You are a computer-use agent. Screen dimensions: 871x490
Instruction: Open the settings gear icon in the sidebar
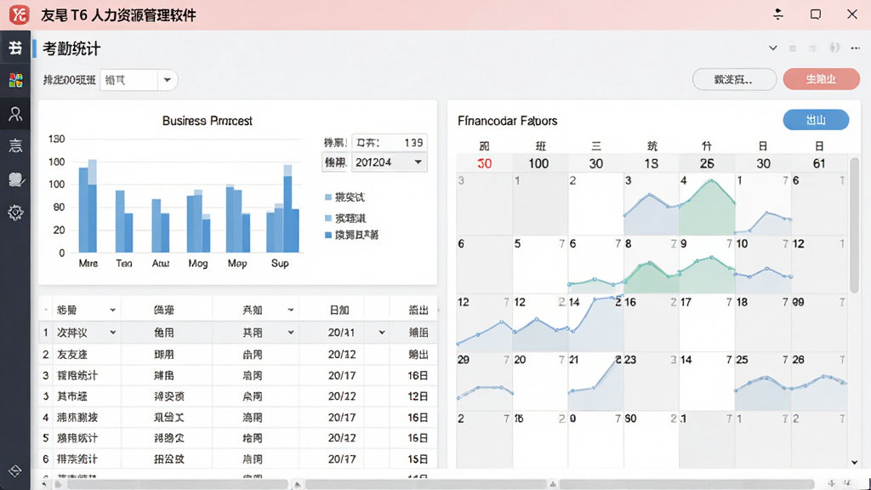(15, 212)
